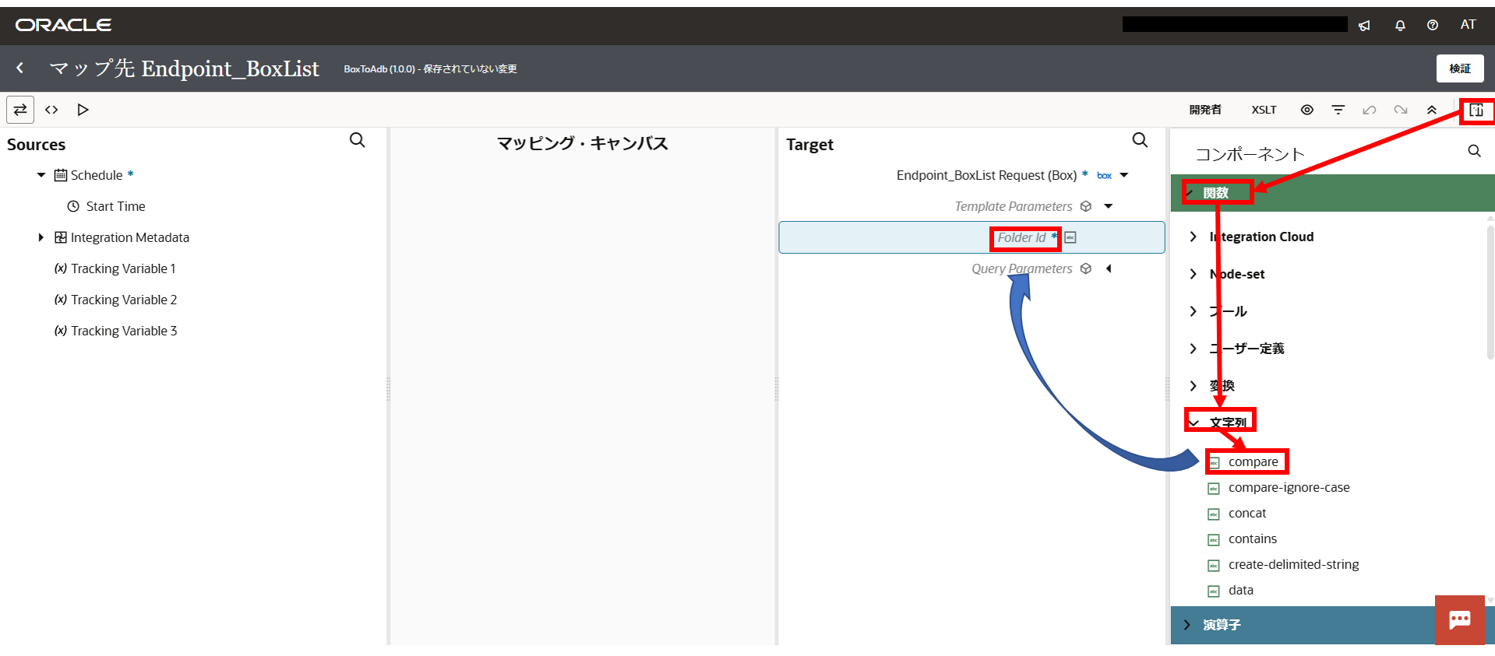Open the code view icon

point(51,110)
